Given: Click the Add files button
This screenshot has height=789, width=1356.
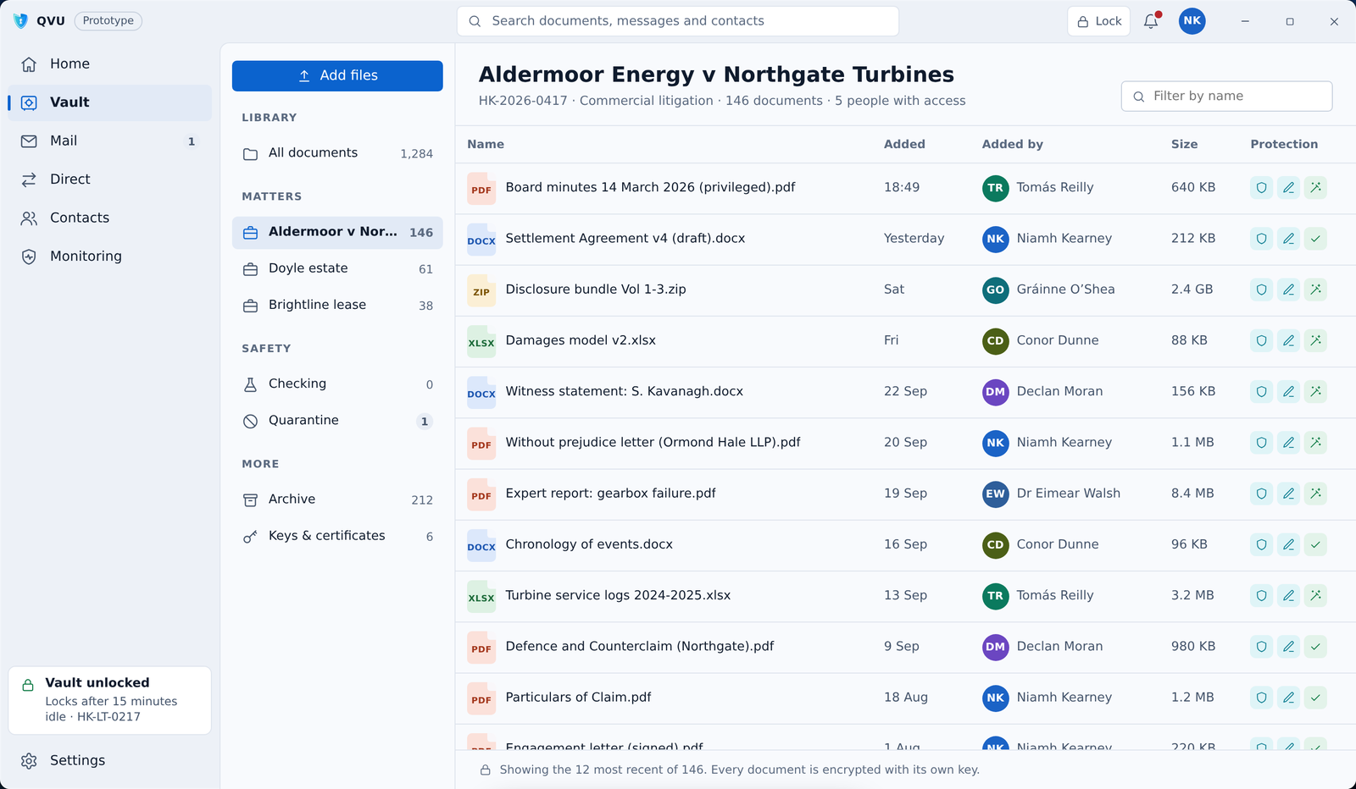Looking at the screenshot, I should [x=337, y=75].
